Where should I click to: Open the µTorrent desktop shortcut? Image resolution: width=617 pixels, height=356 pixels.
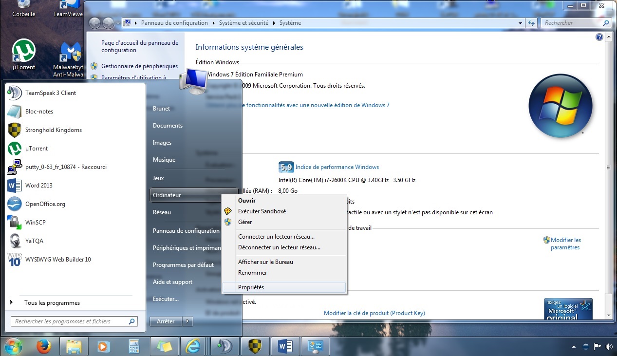[23, 55]
